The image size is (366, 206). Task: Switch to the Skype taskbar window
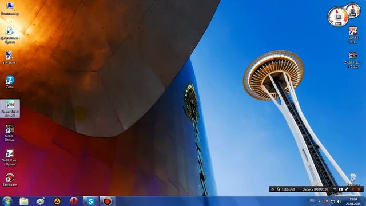pos(90,201)
